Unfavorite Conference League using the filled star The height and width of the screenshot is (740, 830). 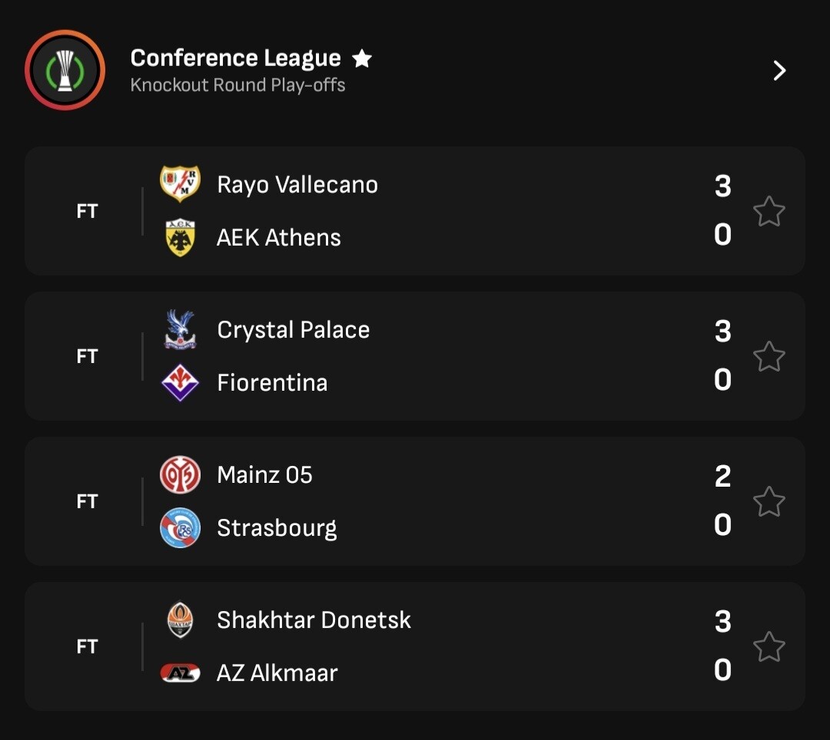(x=362, y=58)
